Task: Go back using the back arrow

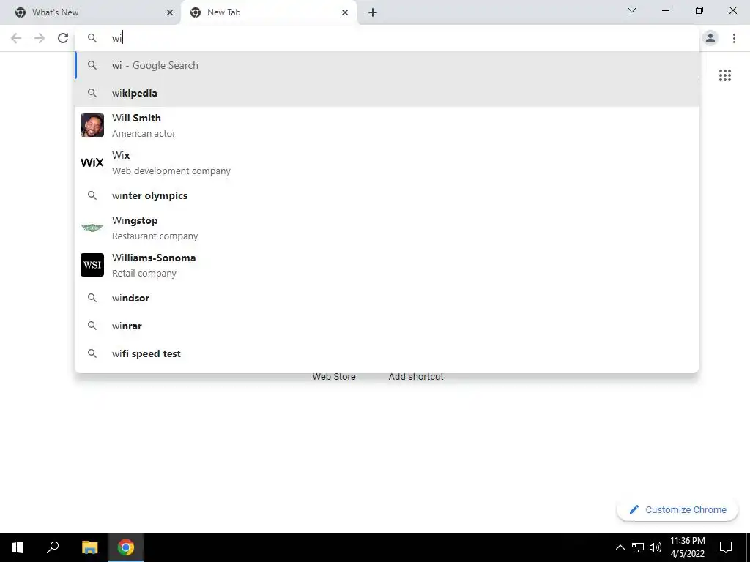Action: [16, 38]
